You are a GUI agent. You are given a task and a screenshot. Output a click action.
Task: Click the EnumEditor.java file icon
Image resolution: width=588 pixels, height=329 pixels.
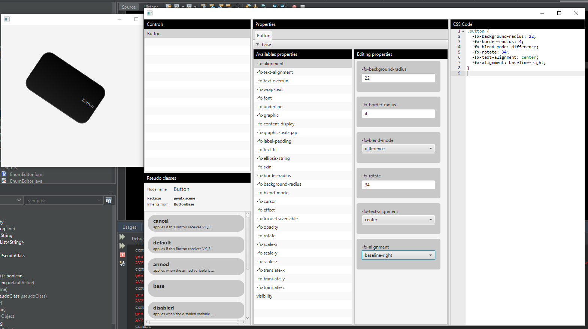tap(4, 181)
